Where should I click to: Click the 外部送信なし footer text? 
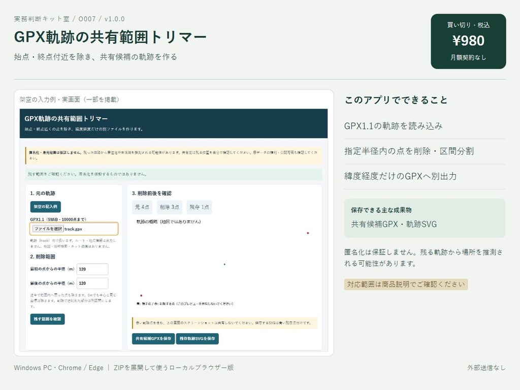[486, 368]
